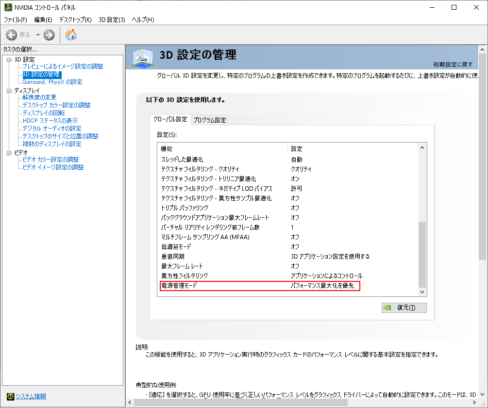Select HDCP ステータスの表示 in tree
Screen dimensions: 488x408
(50, 121)
